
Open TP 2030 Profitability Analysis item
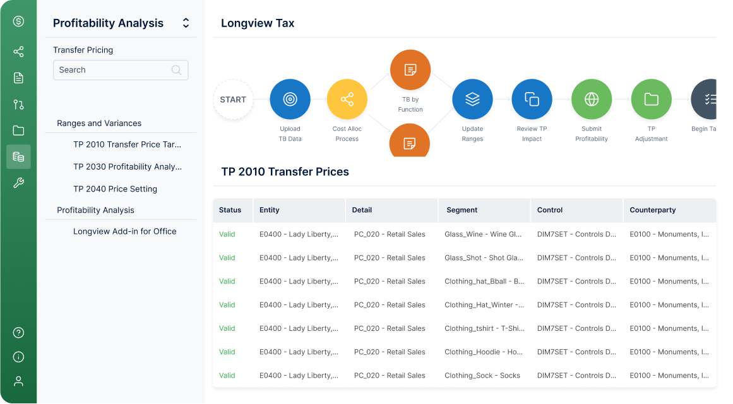point(127,166)
